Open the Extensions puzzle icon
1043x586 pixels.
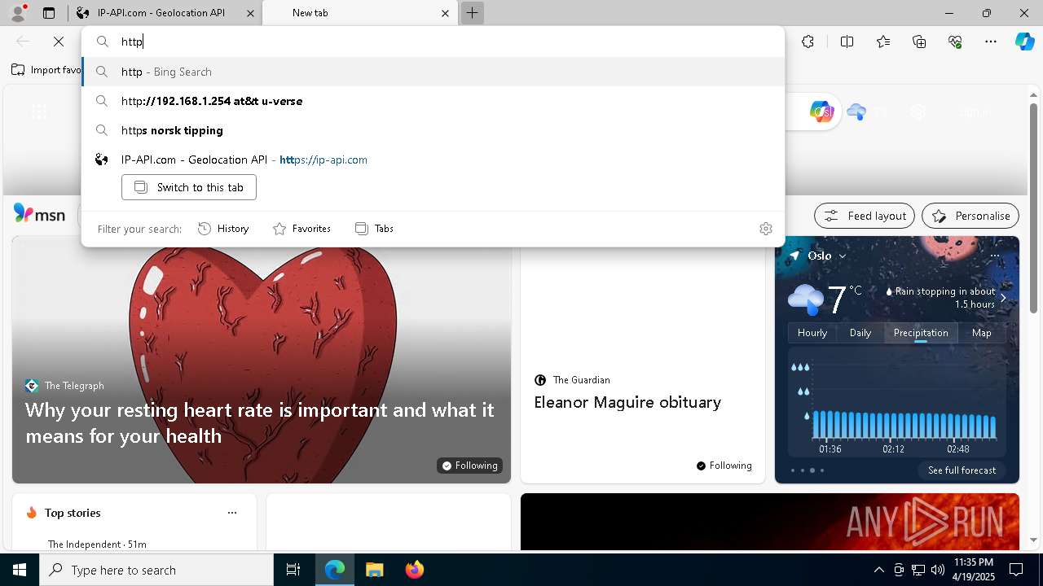pyautogui.click(x=808, y=42)
